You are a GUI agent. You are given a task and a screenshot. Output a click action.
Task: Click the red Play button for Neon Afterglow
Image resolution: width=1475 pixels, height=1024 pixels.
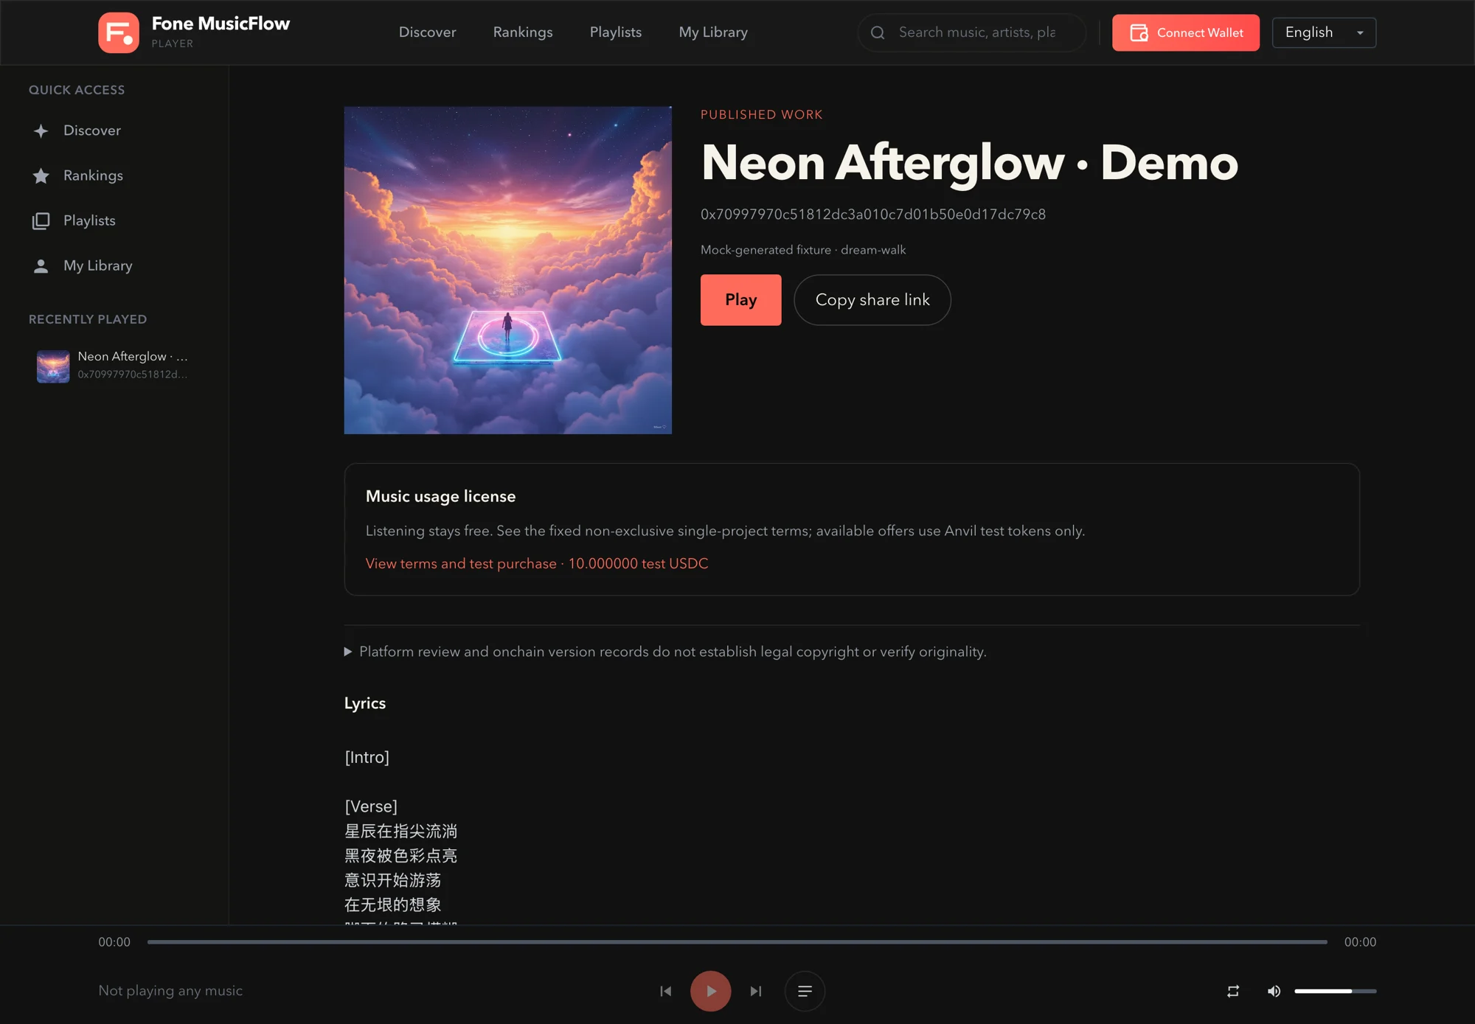click(740, 300)
